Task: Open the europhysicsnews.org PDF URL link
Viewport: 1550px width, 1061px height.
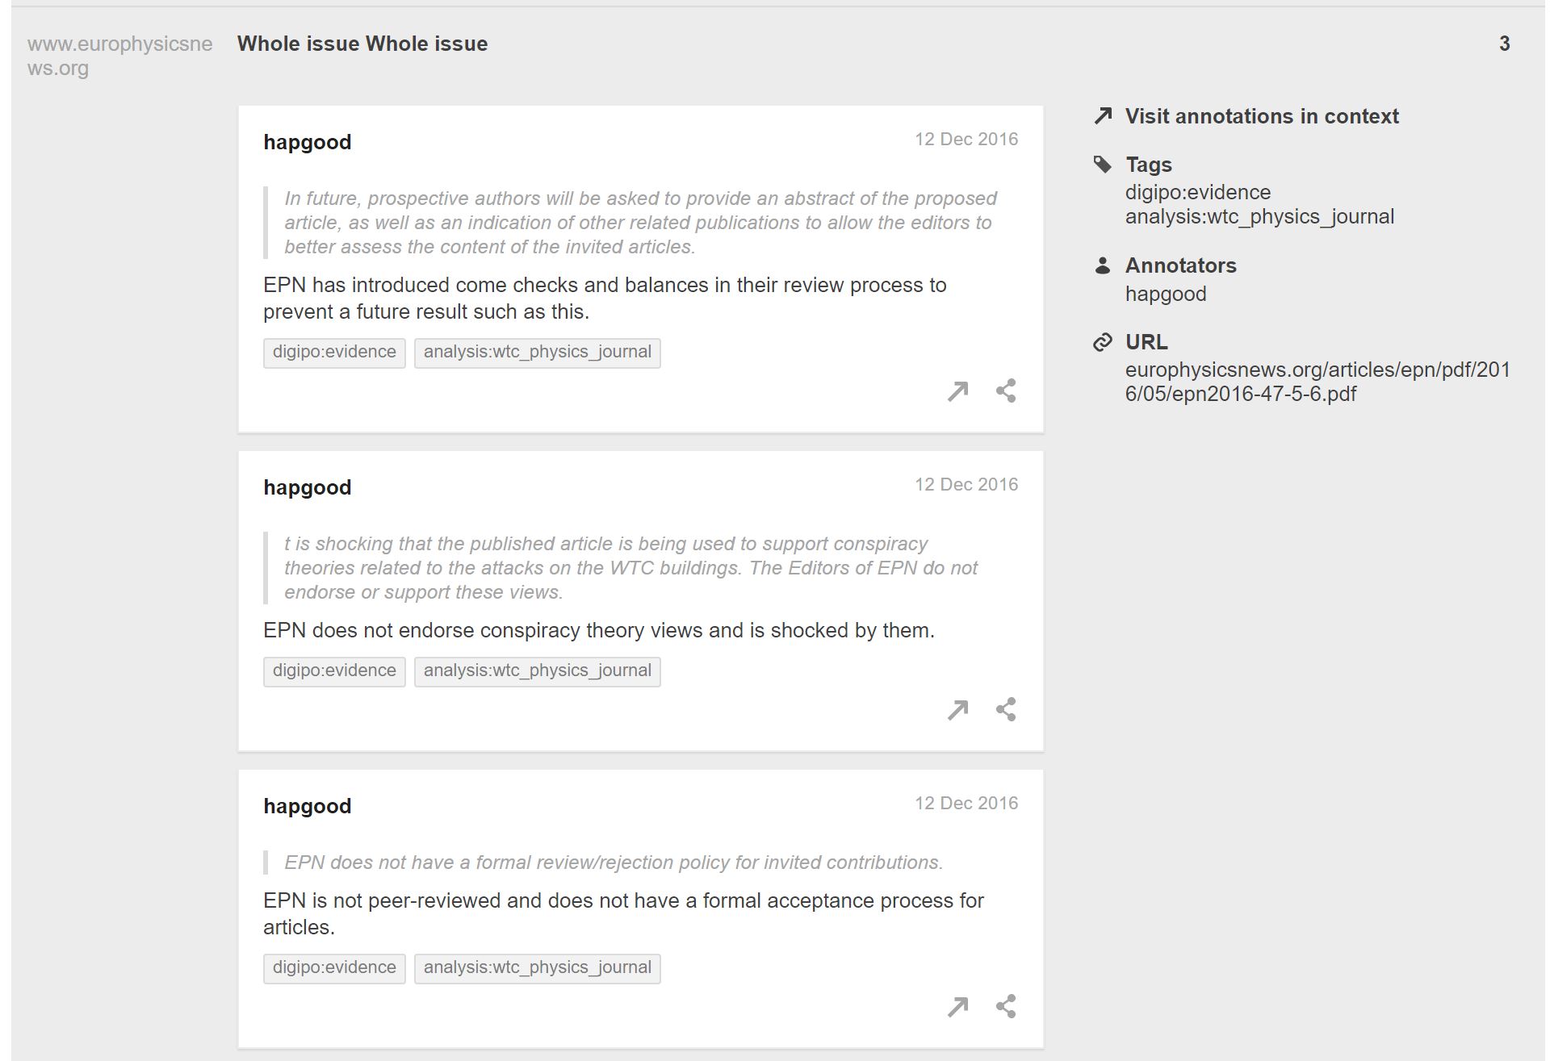Action: click(1317, 382)
